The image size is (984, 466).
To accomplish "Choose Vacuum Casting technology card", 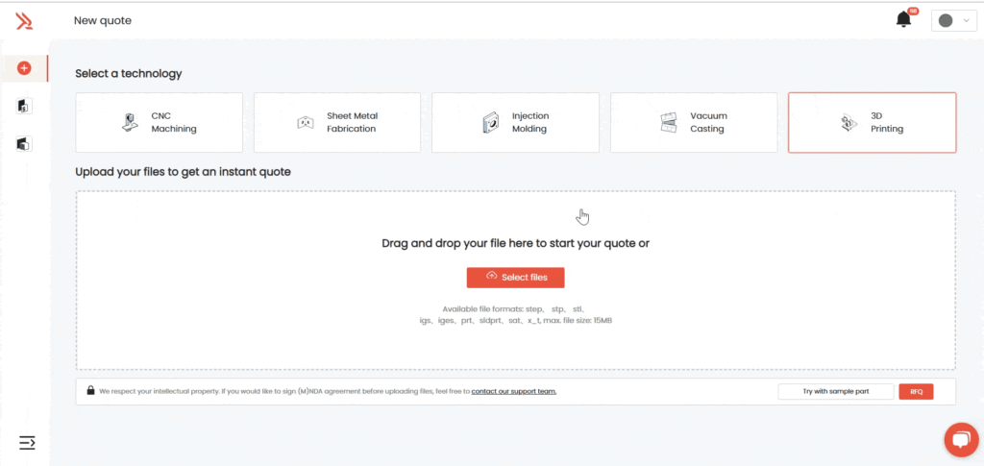I will click(x=694, y=122).
